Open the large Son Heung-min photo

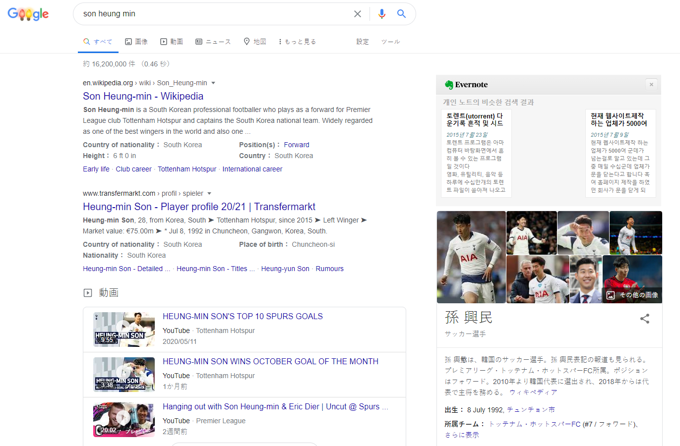click(471, 257)
